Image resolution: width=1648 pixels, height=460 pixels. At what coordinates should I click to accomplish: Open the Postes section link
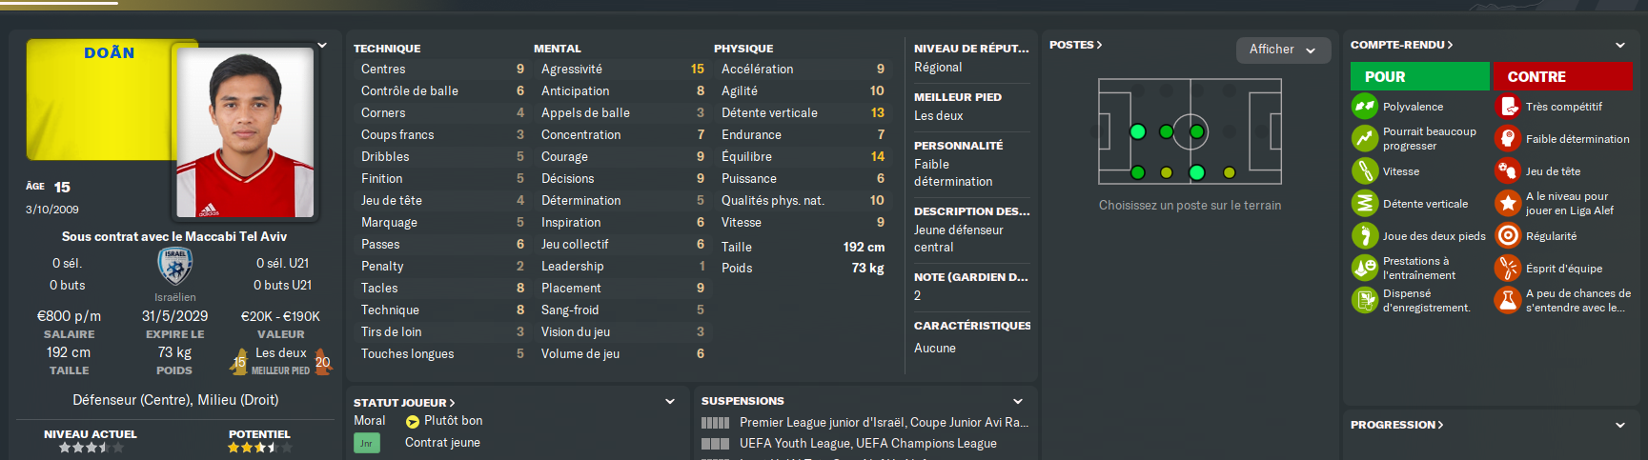click(1075, 45)
